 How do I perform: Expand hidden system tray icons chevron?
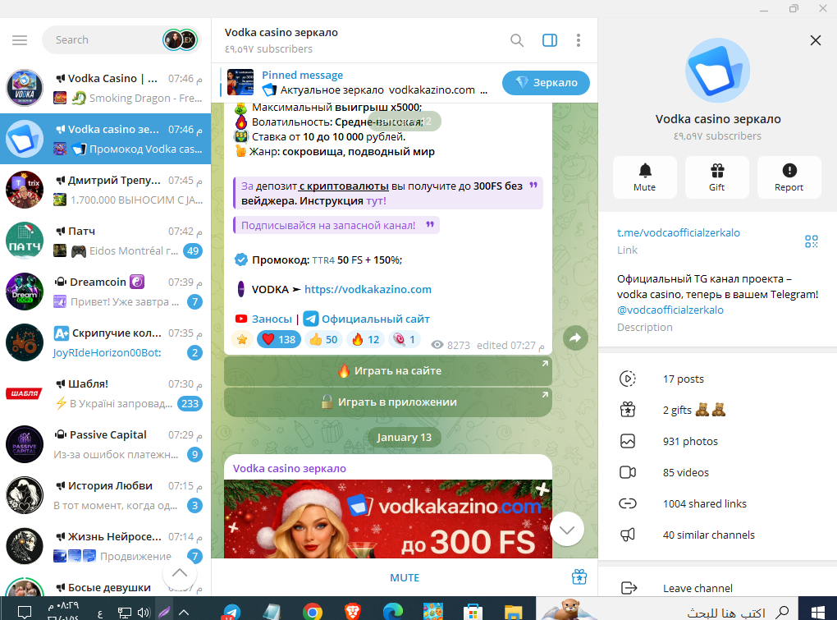pos(184,612)
